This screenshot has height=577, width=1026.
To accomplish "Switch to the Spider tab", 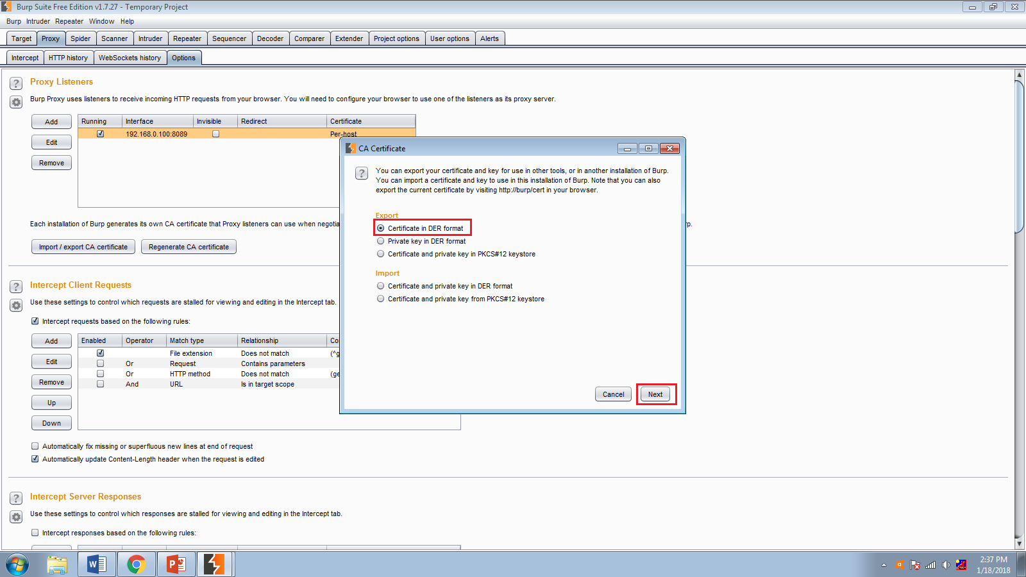I will tap(80, 38).
